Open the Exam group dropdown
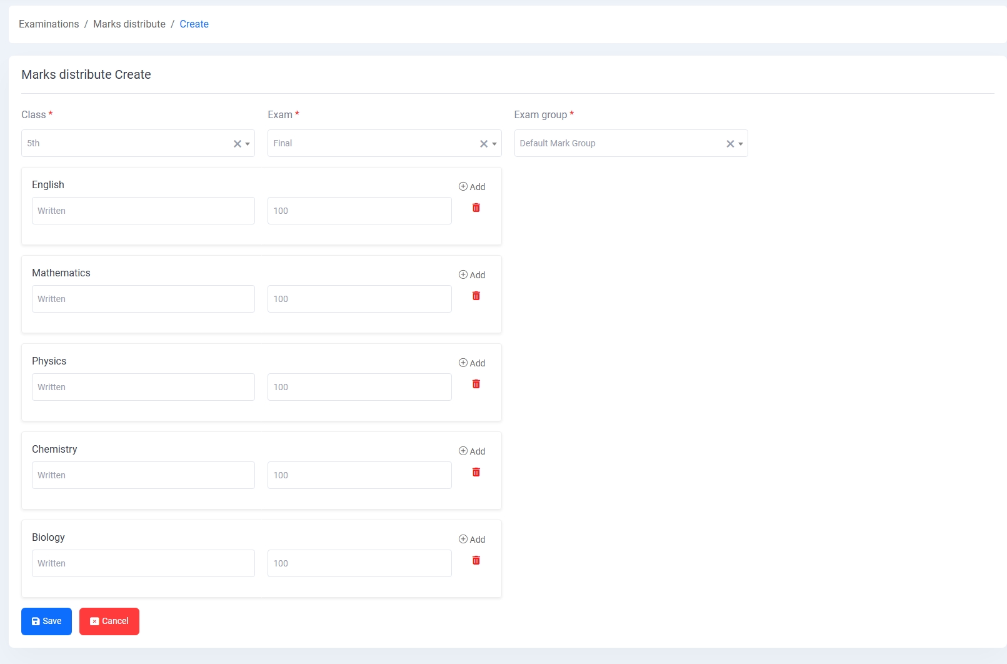Image resolution: width=1007 pixels, height=664 pixels. coord(741,144)
